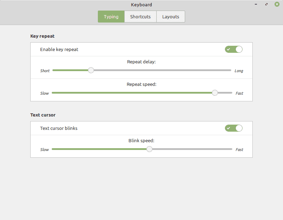283x220 pixels.
Task: Click the Enable key repeat label
Action: 59,49
